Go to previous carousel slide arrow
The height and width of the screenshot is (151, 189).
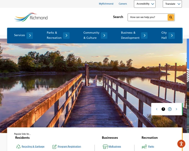(157, 109)
